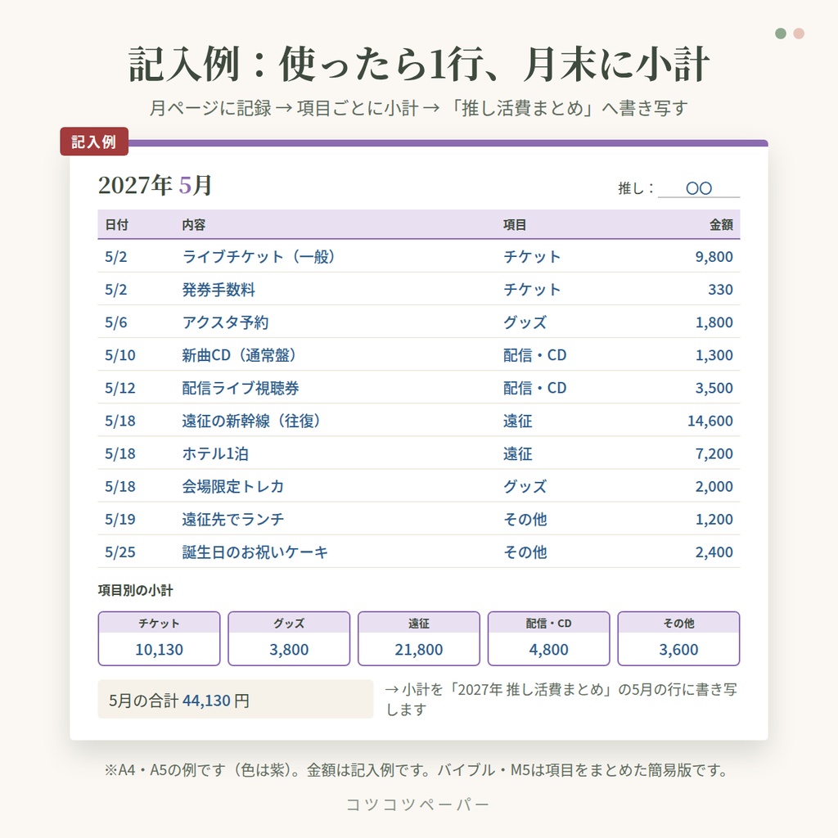Click the amount 1,800

[x=714, y=322]
